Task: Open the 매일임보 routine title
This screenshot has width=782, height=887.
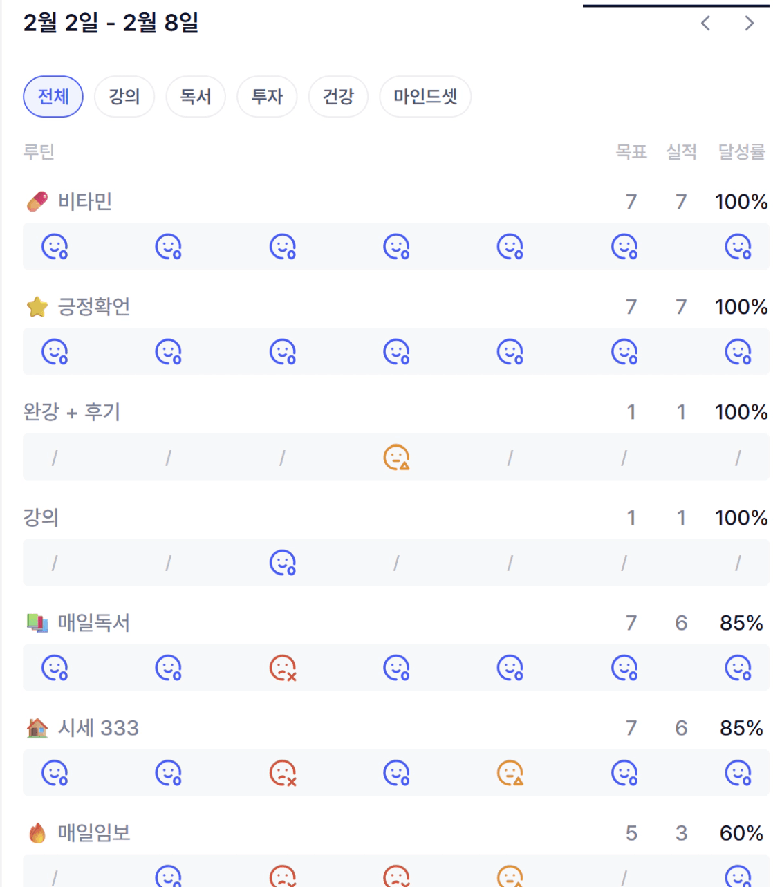Action: point(94,833)
